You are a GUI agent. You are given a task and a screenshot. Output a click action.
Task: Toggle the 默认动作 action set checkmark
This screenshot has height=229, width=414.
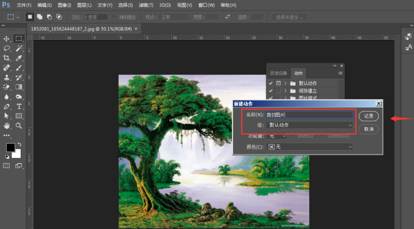271,83
